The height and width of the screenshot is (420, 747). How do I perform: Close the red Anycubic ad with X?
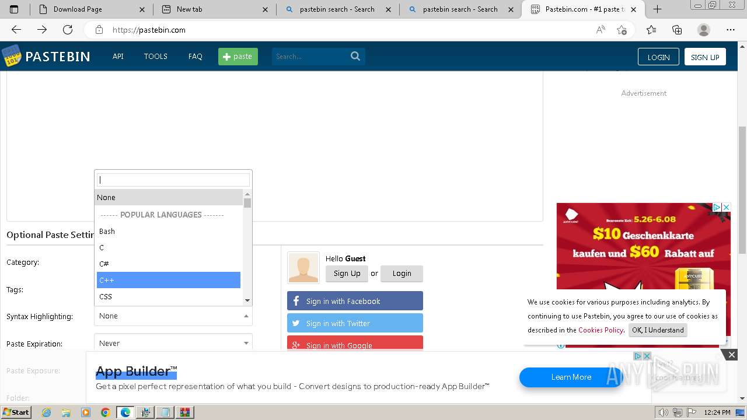[x=727, y=207]
